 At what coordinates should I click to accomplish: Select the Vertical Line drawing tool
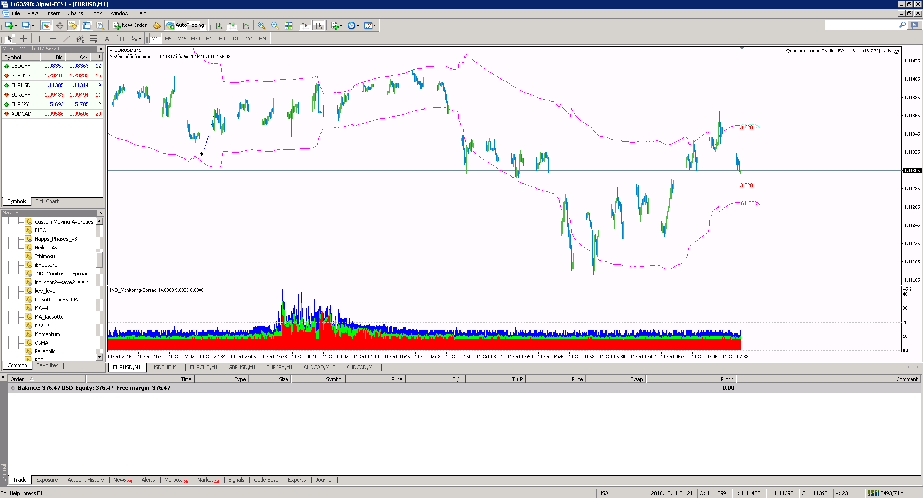(x=39, y=38)
